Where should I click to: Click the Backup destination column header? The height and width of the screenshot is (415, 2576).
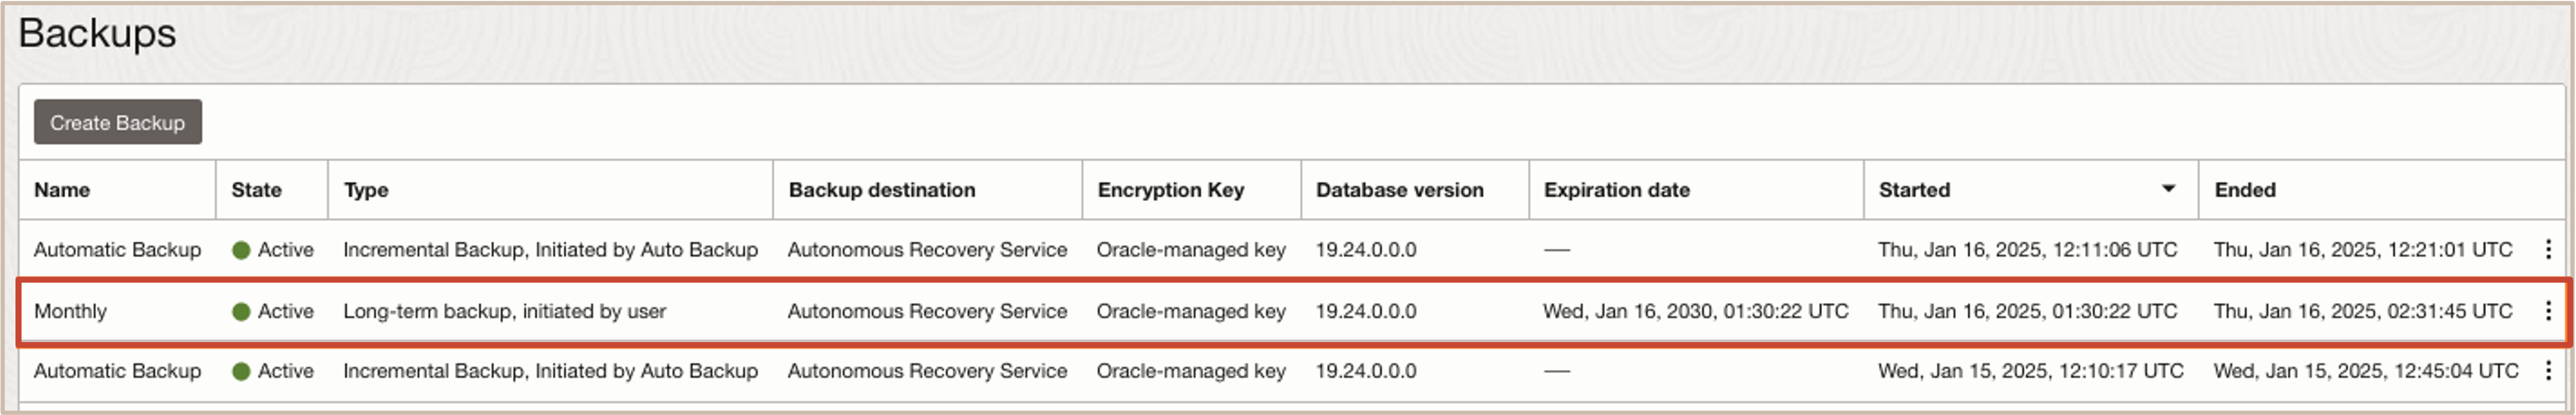click(x=881, y=190)
